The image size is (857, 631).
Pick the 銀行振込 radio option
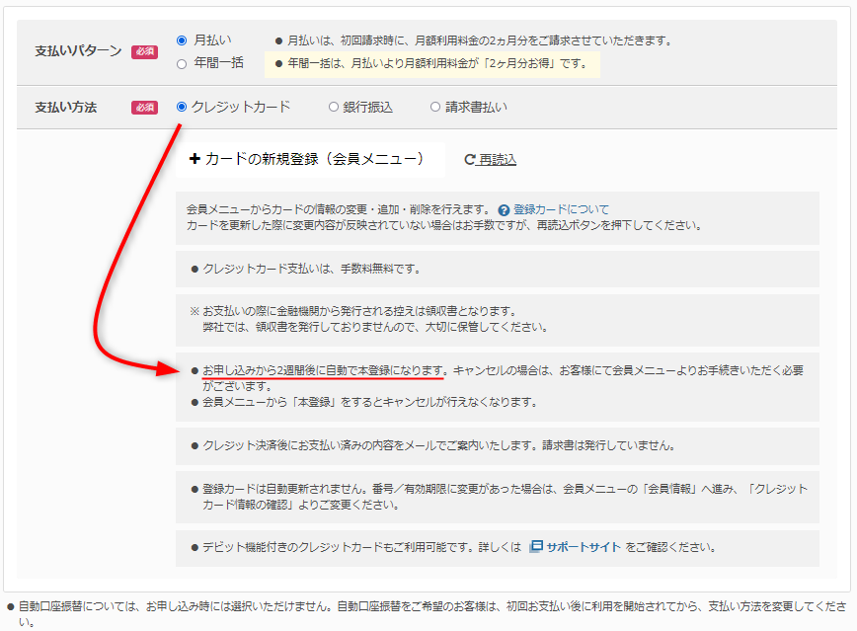tap(333, 107)
